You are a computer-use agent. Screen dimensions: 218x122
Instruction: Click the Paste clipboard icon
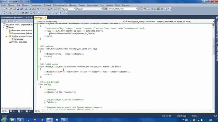(33, 9)
